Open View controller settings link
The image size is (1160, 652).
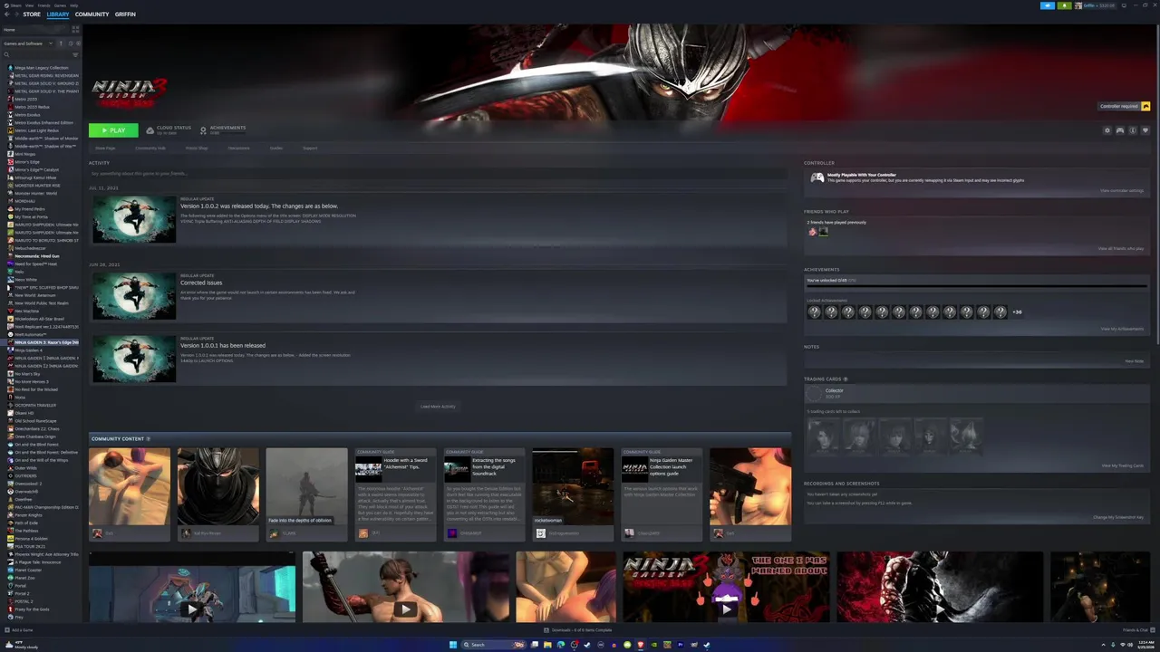coord(1122,191)
